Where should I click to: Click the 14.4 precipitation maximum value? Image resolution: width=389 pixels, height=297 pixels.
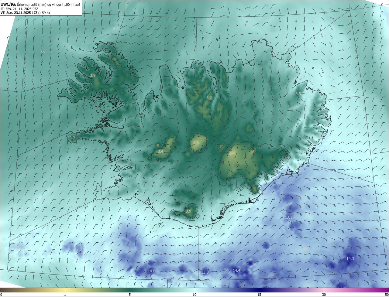tap(236, 270)
